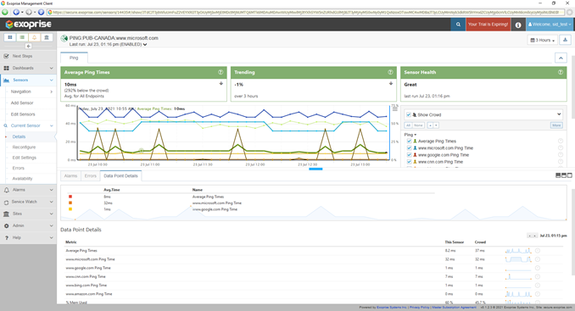Open the Alarms tab below chart
Image resolution: width=575 pixels, height=311 pixels.
click(x=70, y=175)
